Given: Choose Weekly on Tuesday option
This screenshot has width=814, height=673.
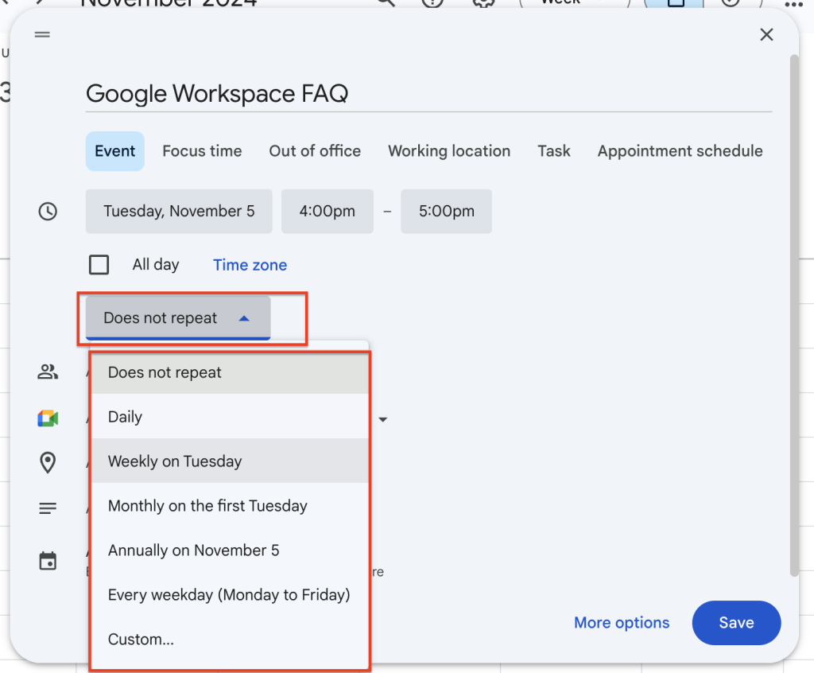Looking at the screenshot, I should [230, 461].
